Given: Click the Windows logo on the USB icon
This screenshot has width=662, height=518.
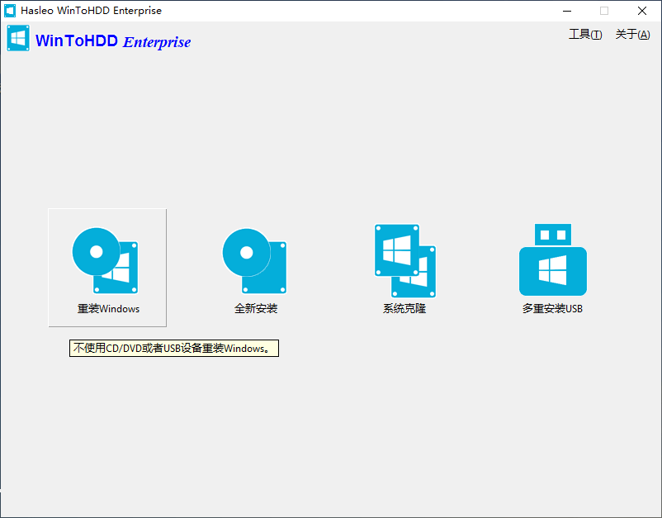Looking at the screenshot, I should (x=552, y=270).
